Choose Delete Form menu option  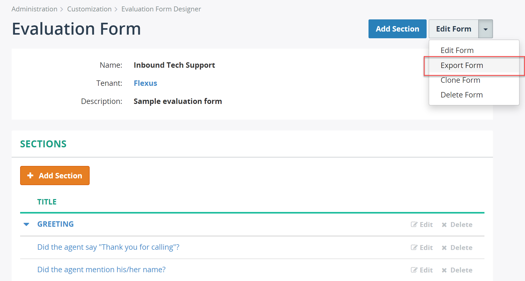coord(462,95)
